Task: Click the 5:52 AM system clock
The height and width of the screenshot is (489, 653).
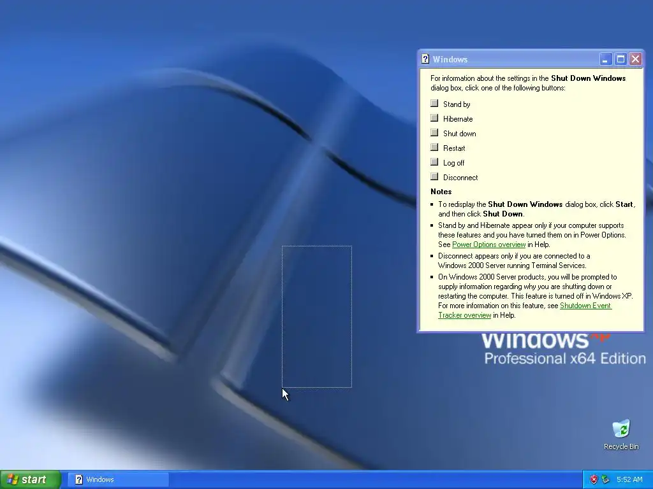Action: [629, 479]
